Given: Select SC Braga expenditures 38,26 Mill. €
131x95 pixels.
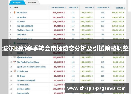Looking at the screenshot, I should (59, 76).
